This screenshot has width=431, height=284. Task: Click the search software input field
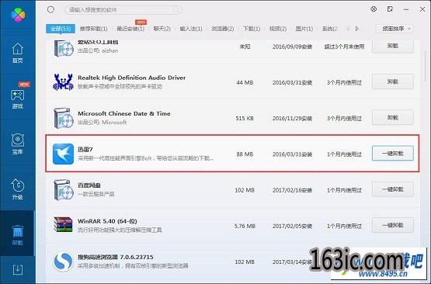pyautogui.click(x=123, y=10)
